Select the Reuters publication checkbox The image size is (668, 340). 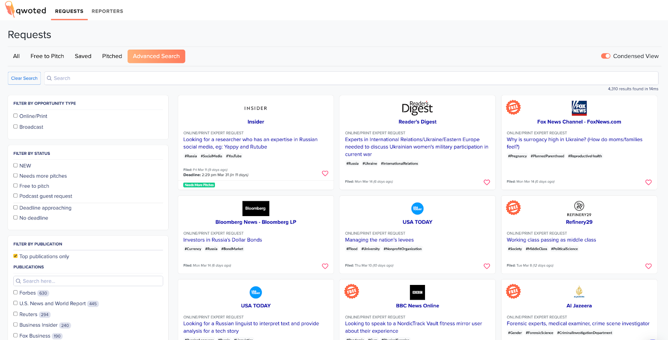pyautogui.click(x=15, y=314)
